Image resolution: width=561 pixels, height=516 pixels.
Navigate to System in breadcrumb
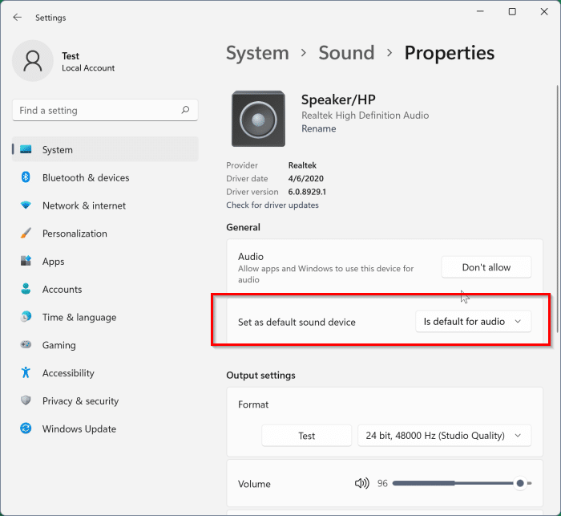pos(257,53)
